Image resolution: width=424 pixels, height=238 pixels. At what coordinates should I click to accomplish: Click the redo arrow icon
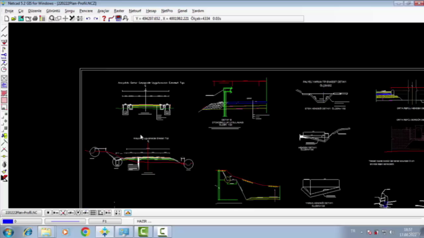(x=95, y=19)
